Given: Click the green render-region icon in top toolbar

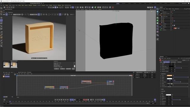Looking at the screenshot, I should click(x=95, y=7).
